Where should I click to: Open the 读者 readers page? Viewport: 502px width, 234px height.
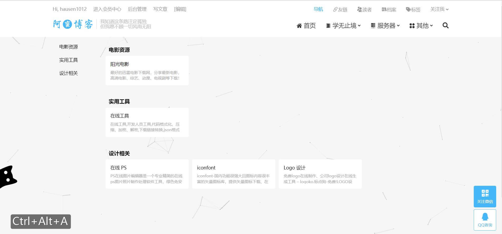(x=364, y=9)
